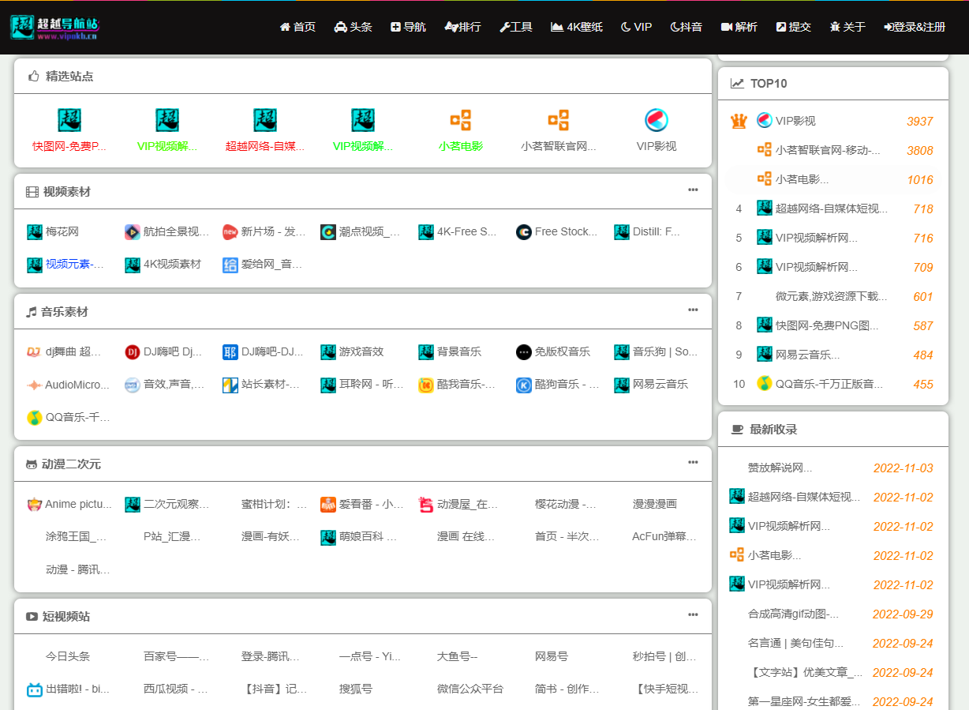Image resolution: width=969 pixels, height=710 pixels.
Task: Open the VIP menu item
Action: coord(637,27)
